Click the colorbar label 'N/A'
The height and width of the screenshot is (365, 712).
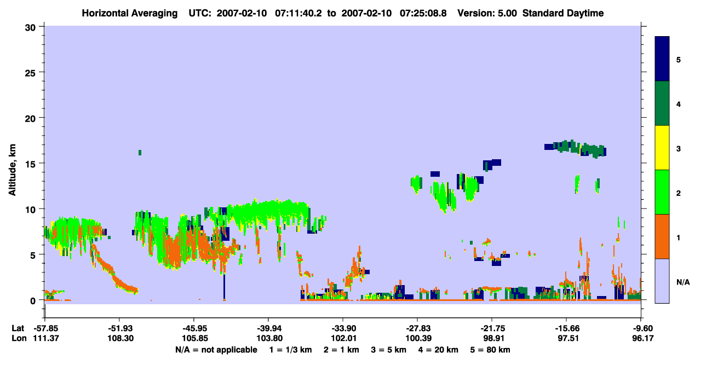[683, 282]
